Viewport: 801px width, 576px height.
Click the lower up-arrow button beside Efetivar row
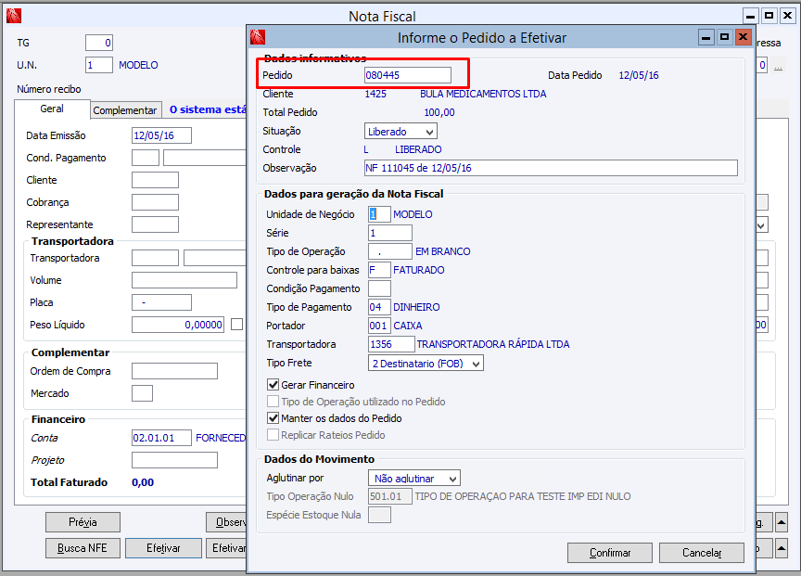point(782,548)
